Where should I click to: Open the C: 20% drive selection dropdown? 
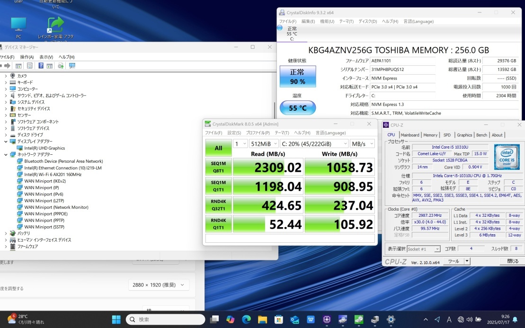coord(314,144)
